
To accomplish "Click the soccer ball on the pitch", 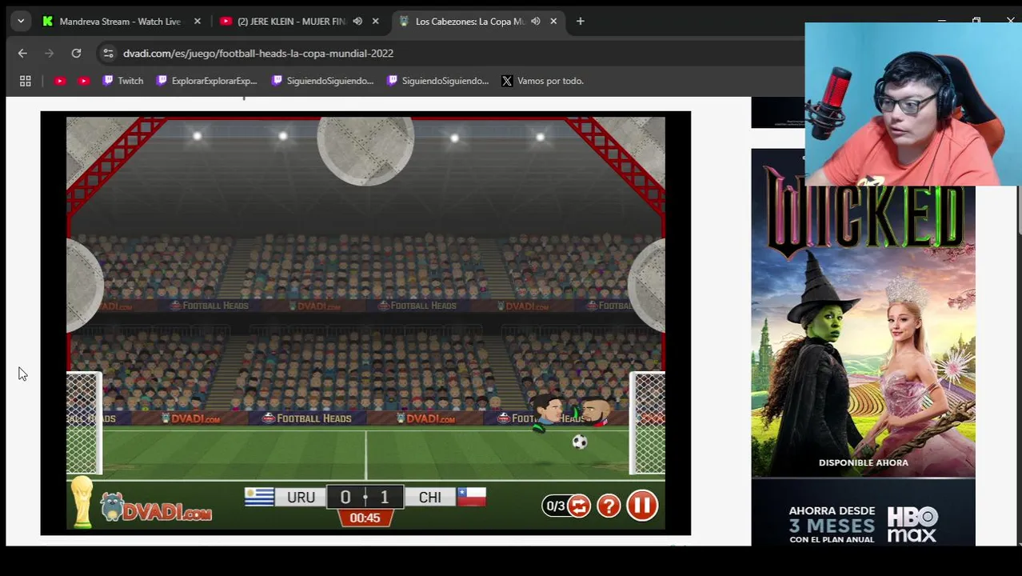I will tap(580, 442).
